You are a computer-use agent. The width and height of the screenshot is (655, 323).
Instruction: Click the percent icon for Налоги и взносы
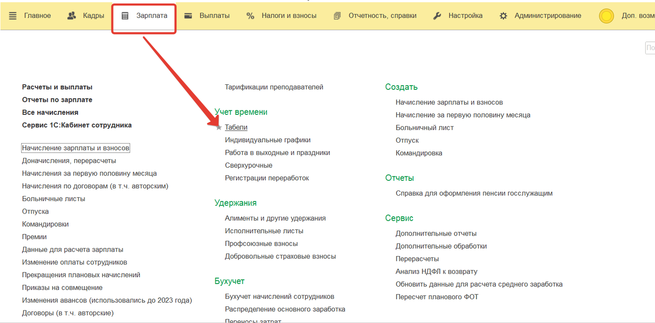click(x=250, y=16)
